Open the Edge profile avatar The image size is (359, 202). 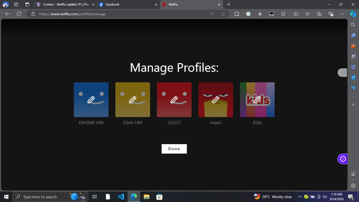(x=5, y=4)
